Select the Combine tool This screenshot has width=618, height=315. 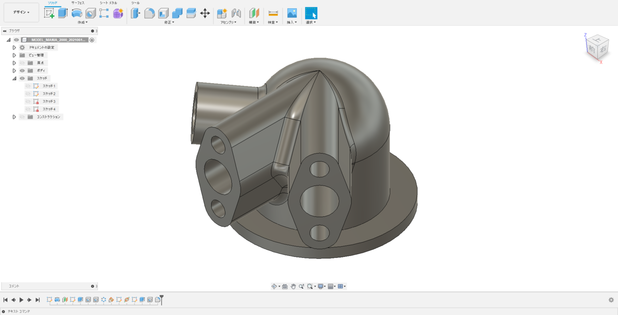click(177, 13)
